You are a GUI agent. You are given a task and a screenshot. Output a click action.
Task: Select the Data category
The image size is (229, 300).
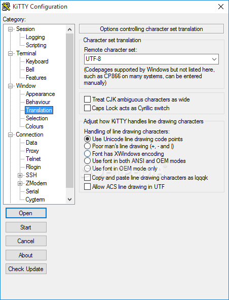[x=31, y=143]
